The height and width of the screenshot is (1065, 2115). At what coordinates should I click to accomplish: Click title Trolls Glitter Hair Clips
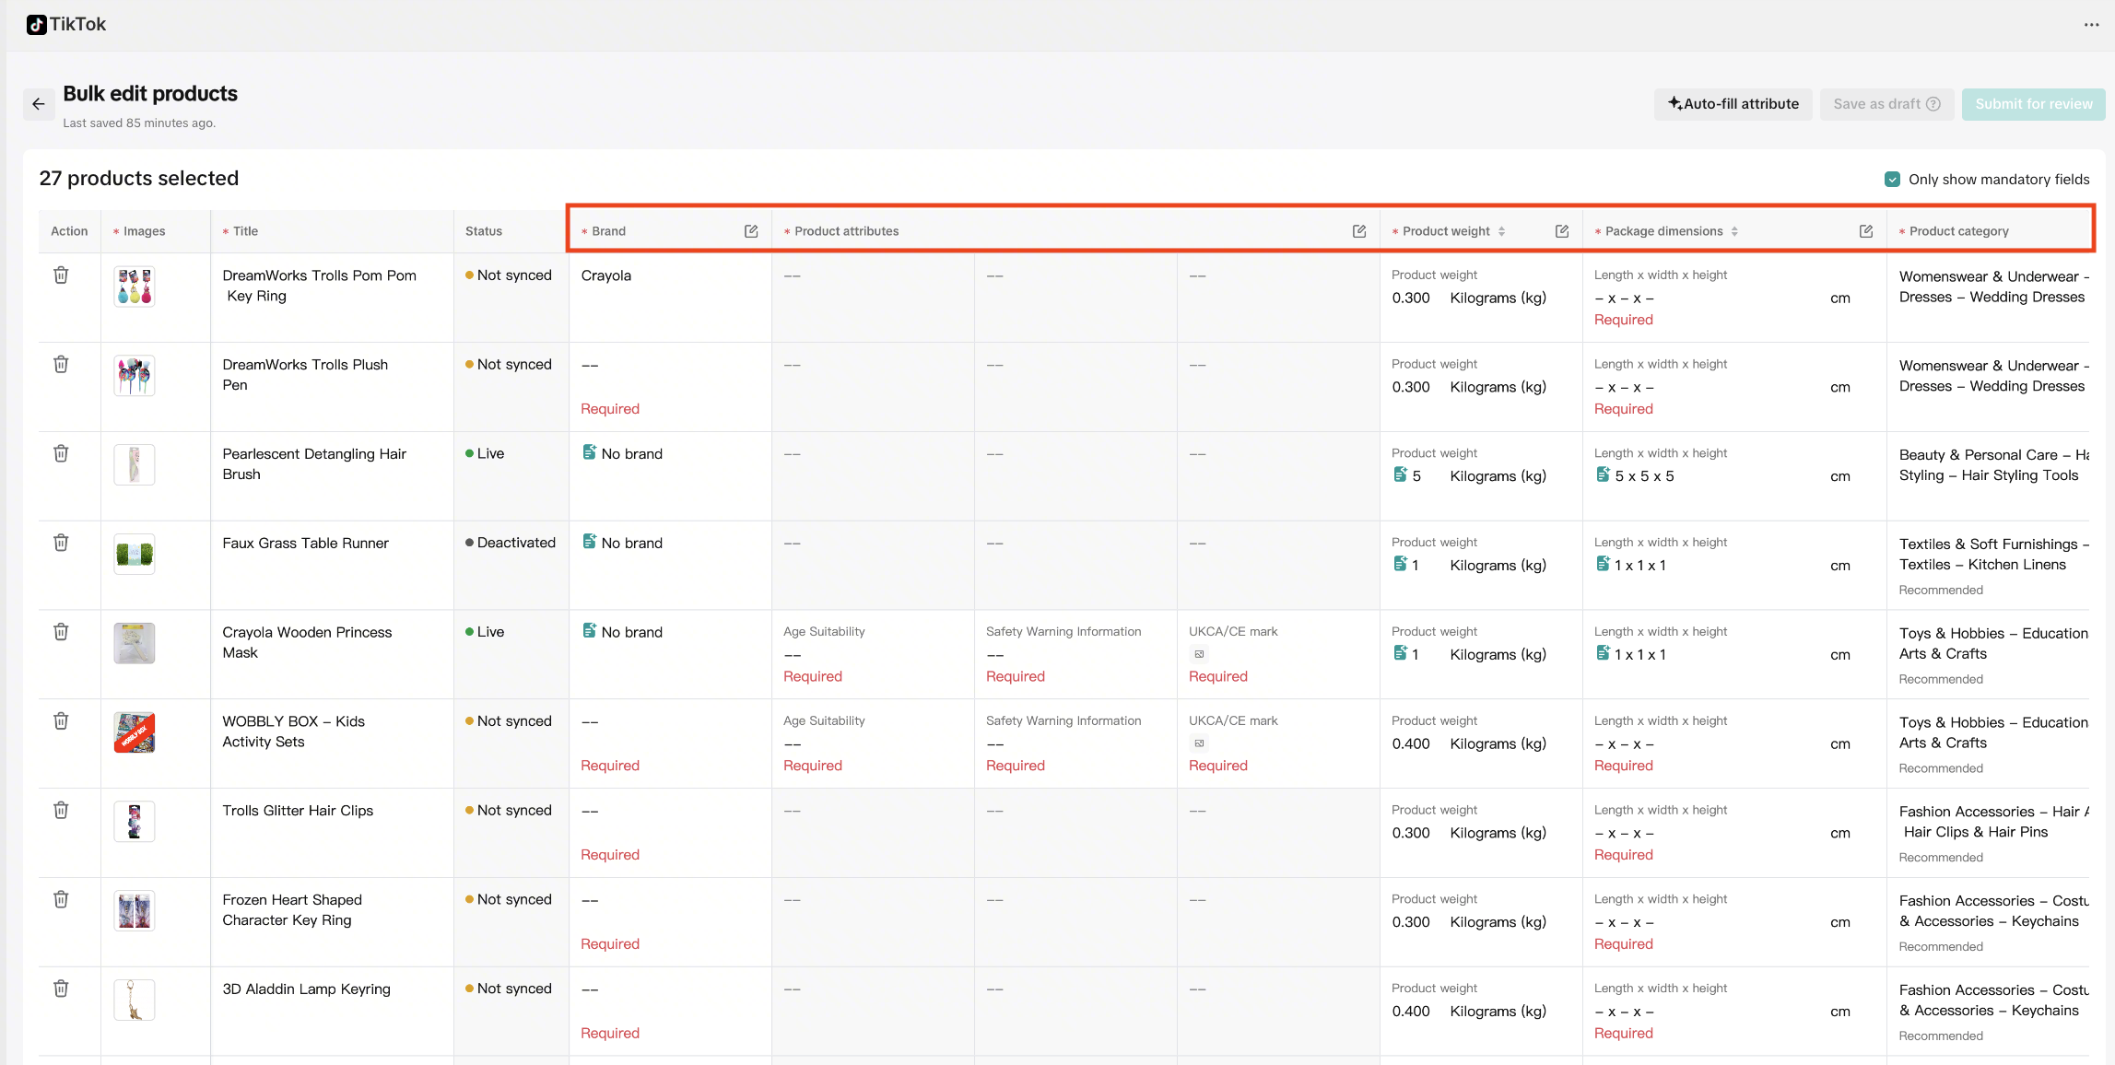tap(298, 811)
